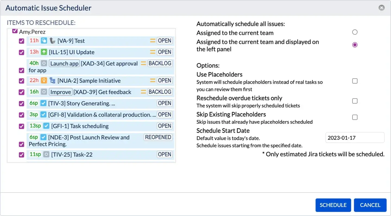Toggle Reschedule overdue tickets only

355,101
